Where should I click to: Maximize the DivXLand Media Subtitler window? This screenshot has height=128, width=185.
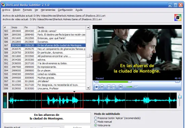coord(175,5)
